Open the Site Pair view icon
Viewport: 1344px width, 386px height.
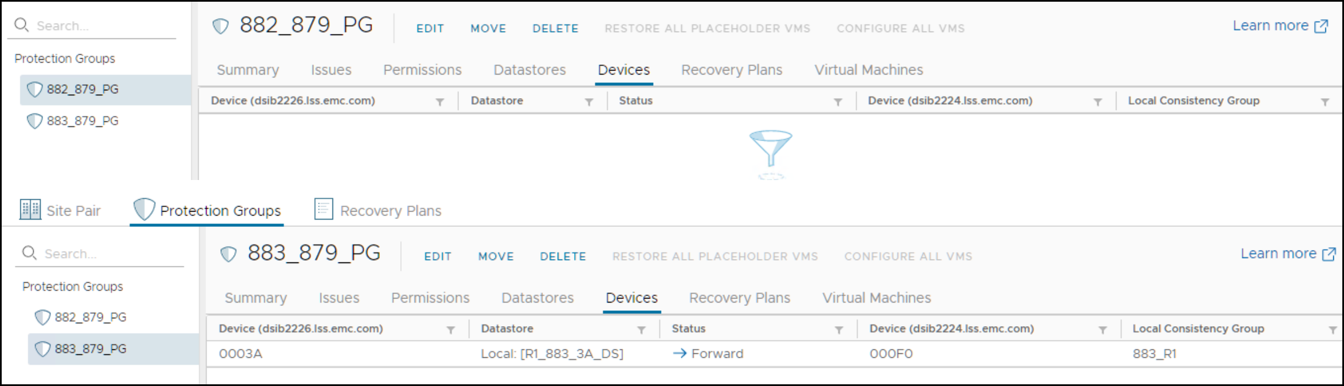(x=29, y=210)
